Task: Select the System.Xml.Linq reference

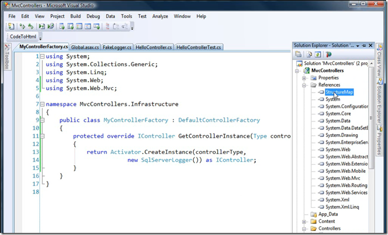Action: (342, 207)
